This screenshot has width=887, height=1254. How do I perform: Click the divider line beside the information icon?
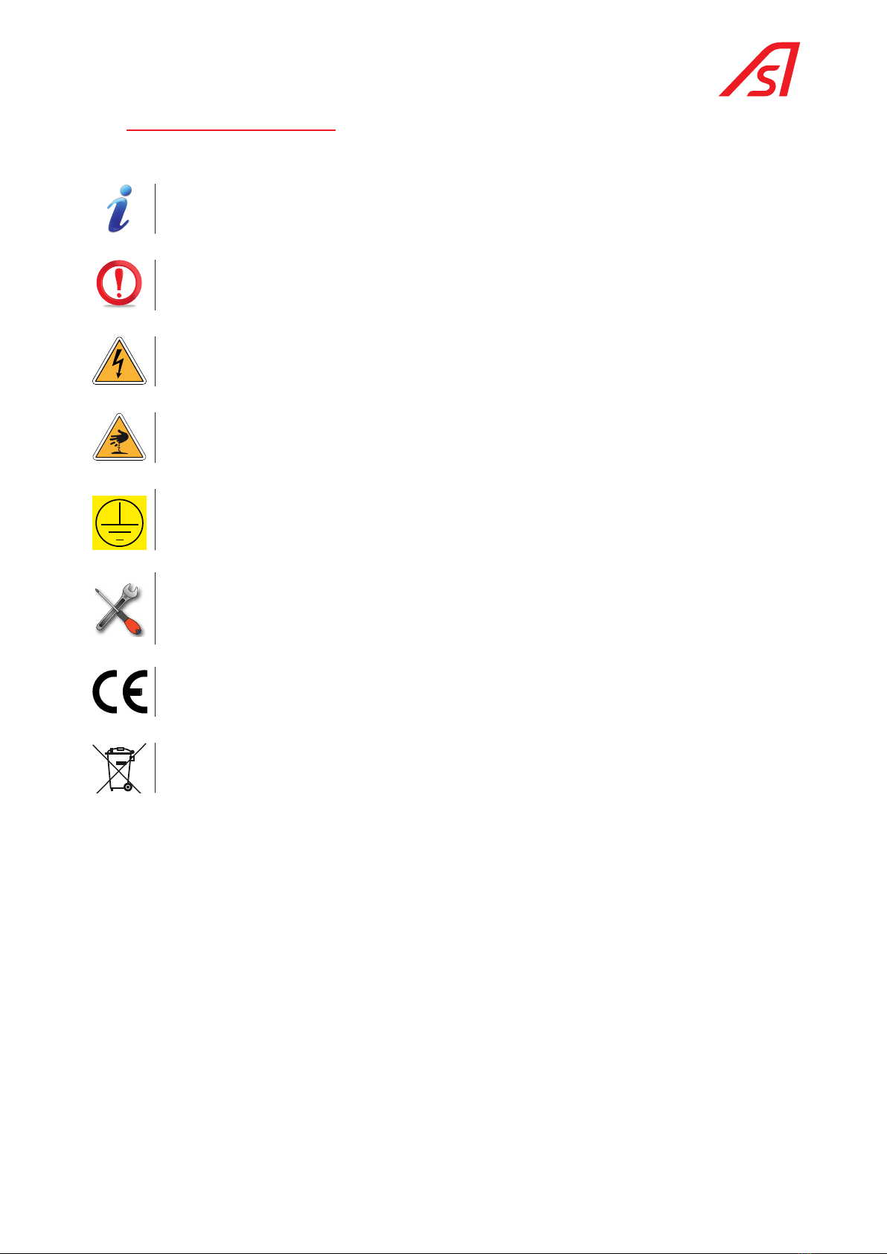click(x=155, y=208)
